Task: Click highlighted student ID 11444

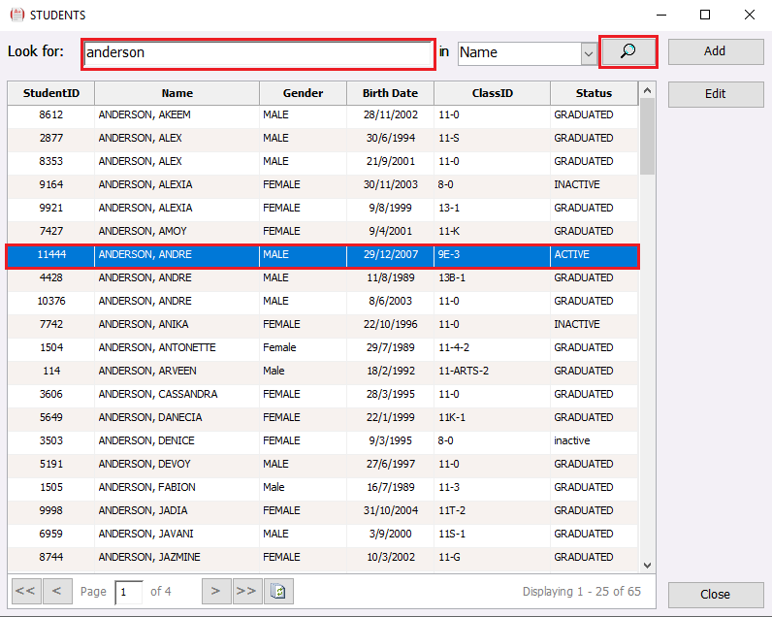Action: point(51,254)
